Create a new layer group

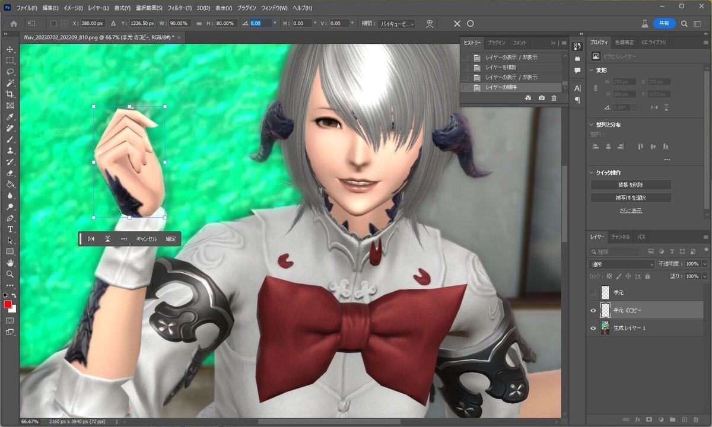click(x=673, y=419)
